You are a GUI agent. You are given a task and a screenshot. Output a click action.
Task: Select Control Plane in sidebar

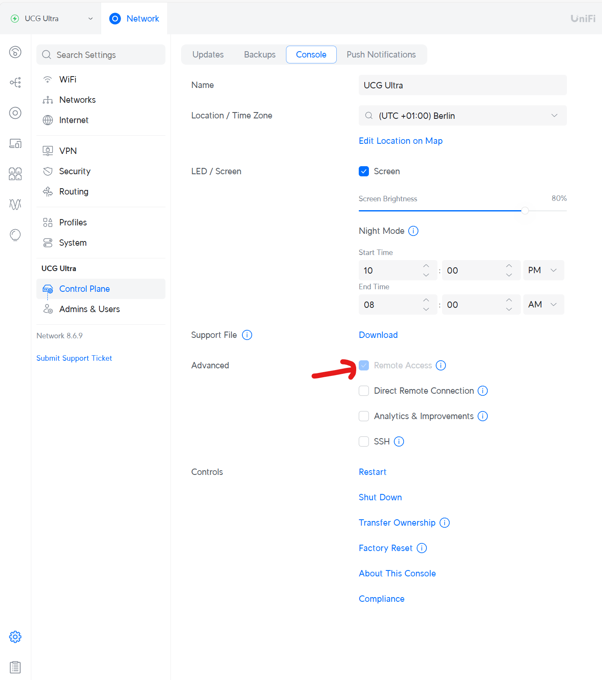[101, 289]
